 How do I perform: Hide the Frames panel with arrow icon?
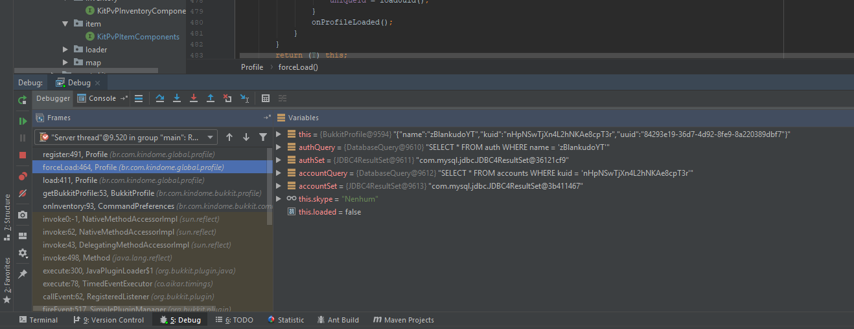tap(267, 118)
